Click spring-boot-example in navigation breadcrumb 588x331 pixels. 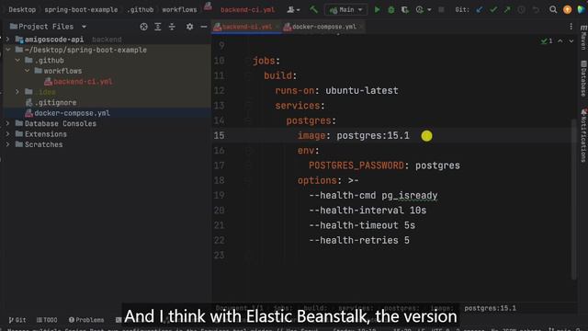[x=81, y=10]
